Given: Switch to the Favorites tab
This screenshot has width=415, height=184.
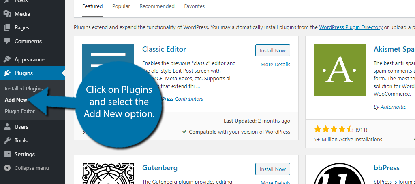Looking at the screenshot, I should 194,6.
